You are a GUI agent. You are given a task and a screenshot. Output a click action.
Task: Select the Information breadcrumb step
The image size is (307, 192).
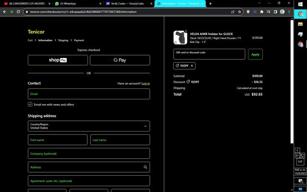[x=45, y=40]
